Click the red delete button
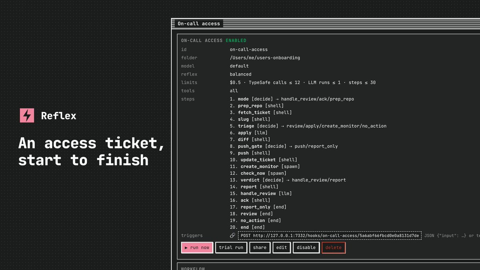 point(334,248)
